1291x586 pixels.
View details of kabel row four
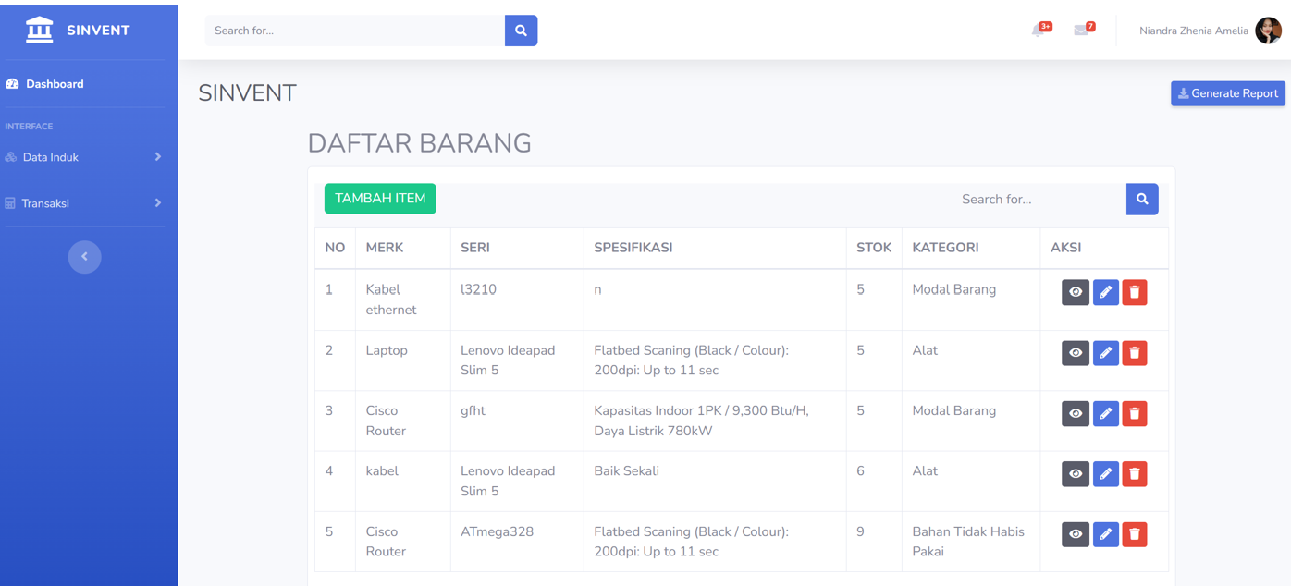1075,474
